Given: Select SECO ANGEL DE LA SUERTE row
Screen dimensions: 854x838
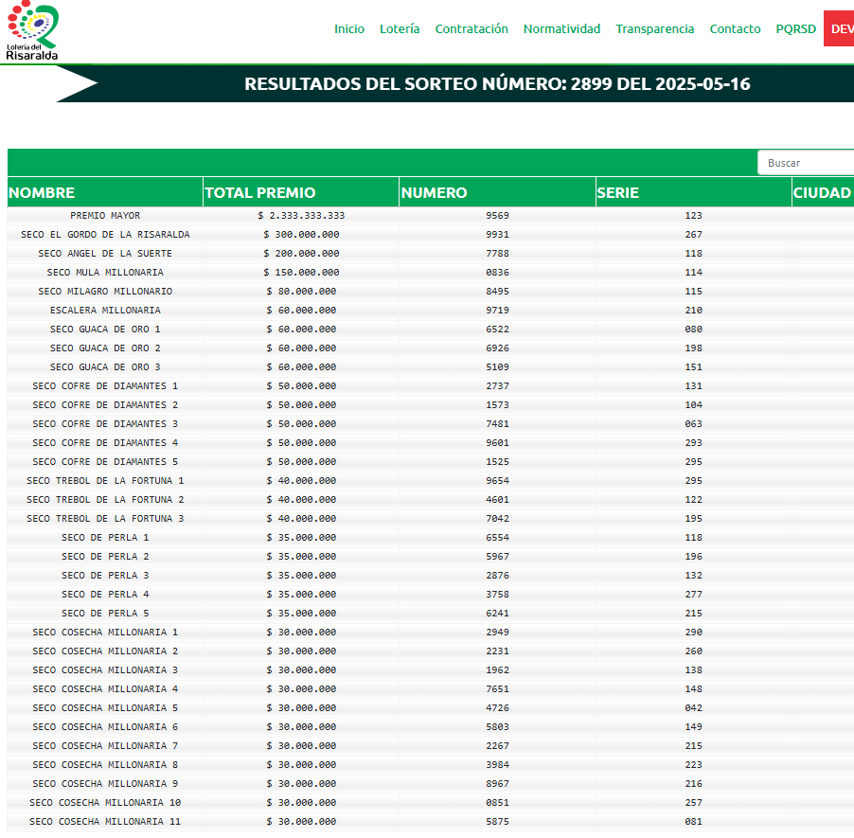Looking at the screenshot, I should [x=105, y=254].
